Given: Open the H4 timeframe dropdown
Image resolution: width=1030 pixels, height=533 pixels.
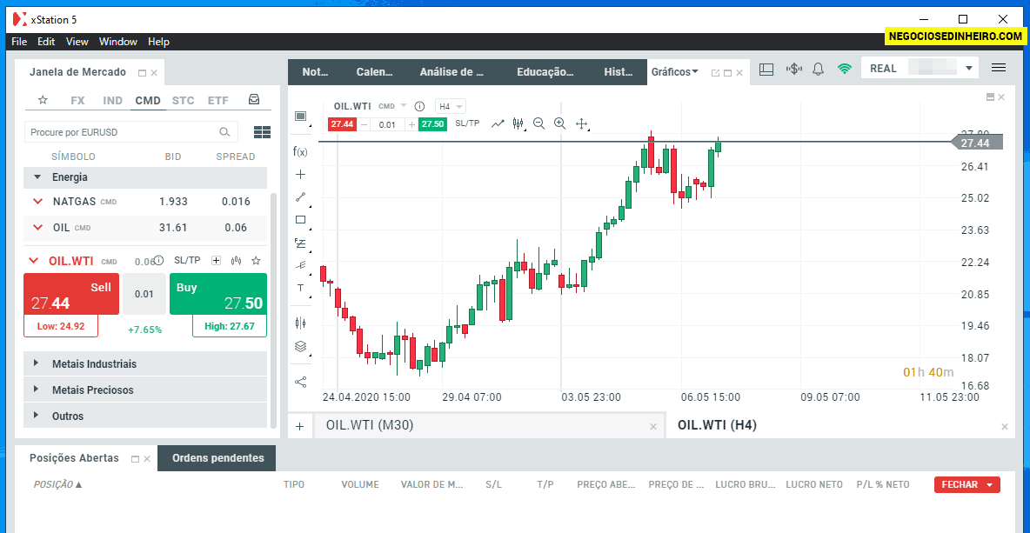Looking at the screenshot, I should click(451, 106).
